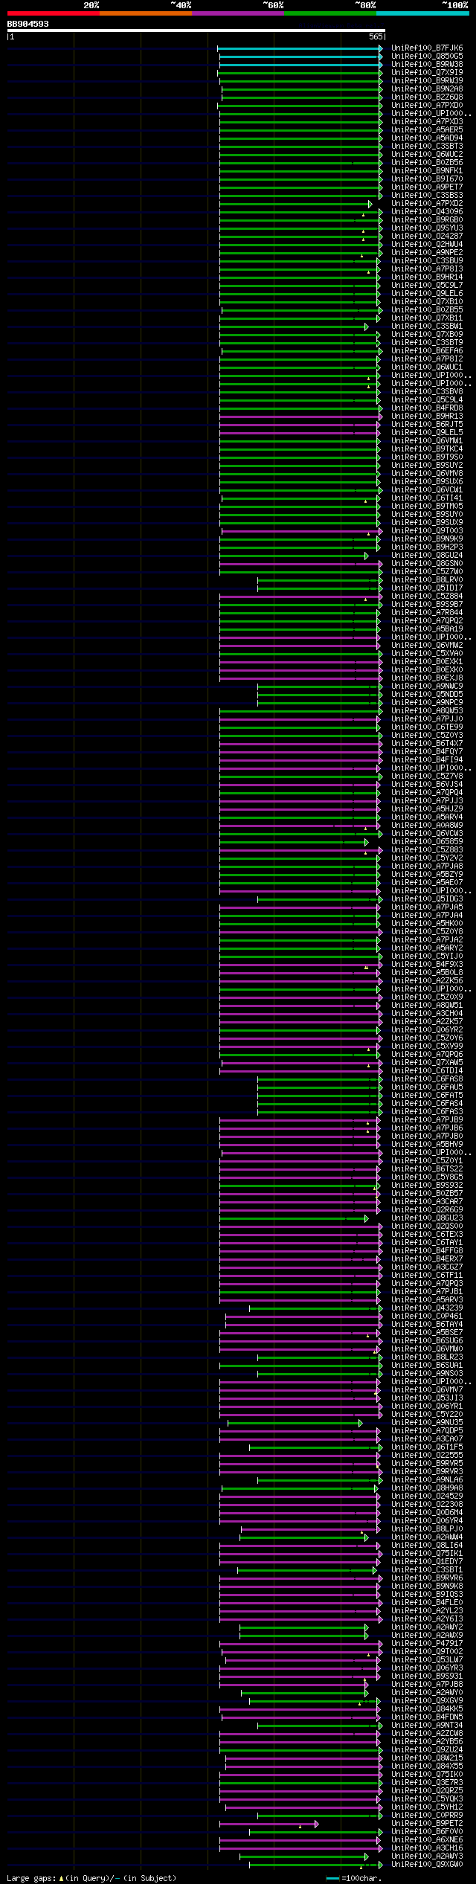Click label UniRef100_Q3E7R3
The height and width of the screenshot is (1884, 476).
(427, 1783)
